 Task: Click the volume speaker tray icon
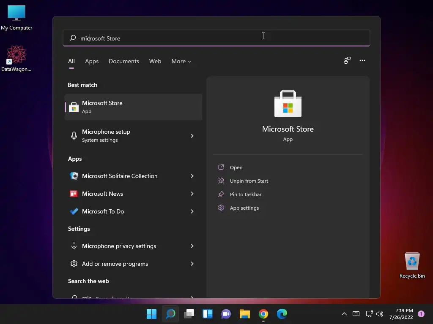(380, 314)
